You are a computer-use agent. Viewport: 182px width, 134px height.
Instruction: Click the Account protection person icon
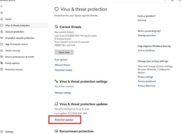click(2, 32)
